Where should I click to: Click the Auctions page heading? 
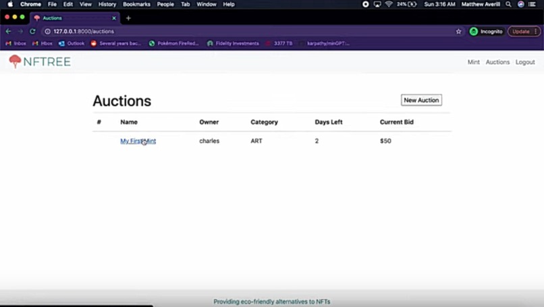point(121,101)
